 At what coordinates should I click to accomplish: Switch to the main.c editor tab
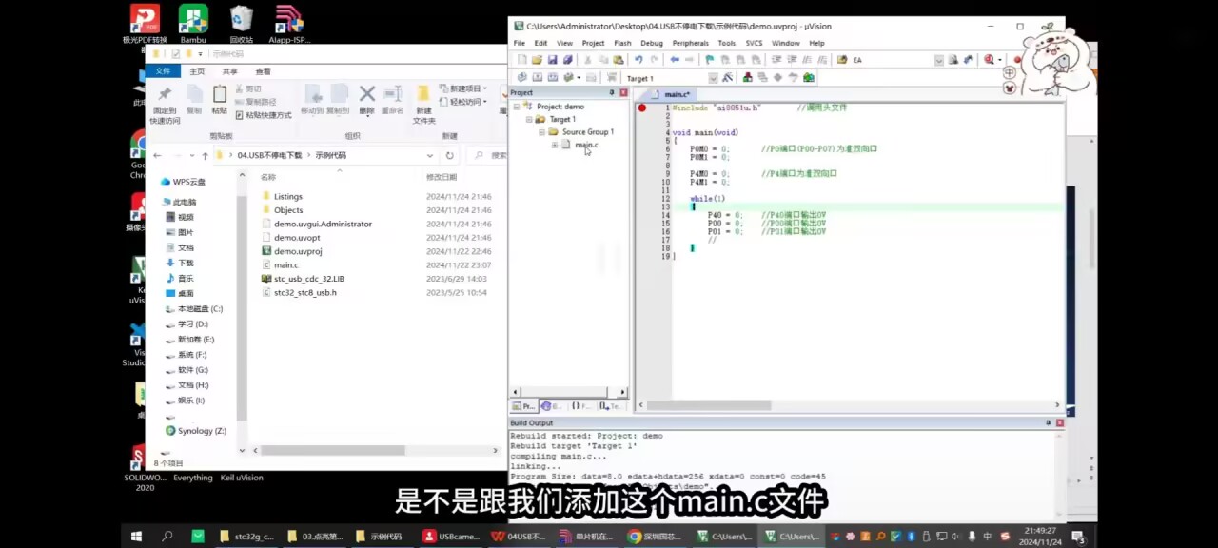pos(678,94)
